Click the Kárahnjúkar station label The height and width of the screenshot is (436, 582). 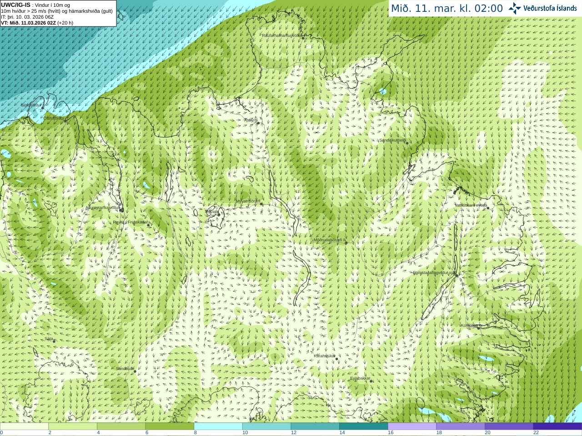tap(325, 356)
